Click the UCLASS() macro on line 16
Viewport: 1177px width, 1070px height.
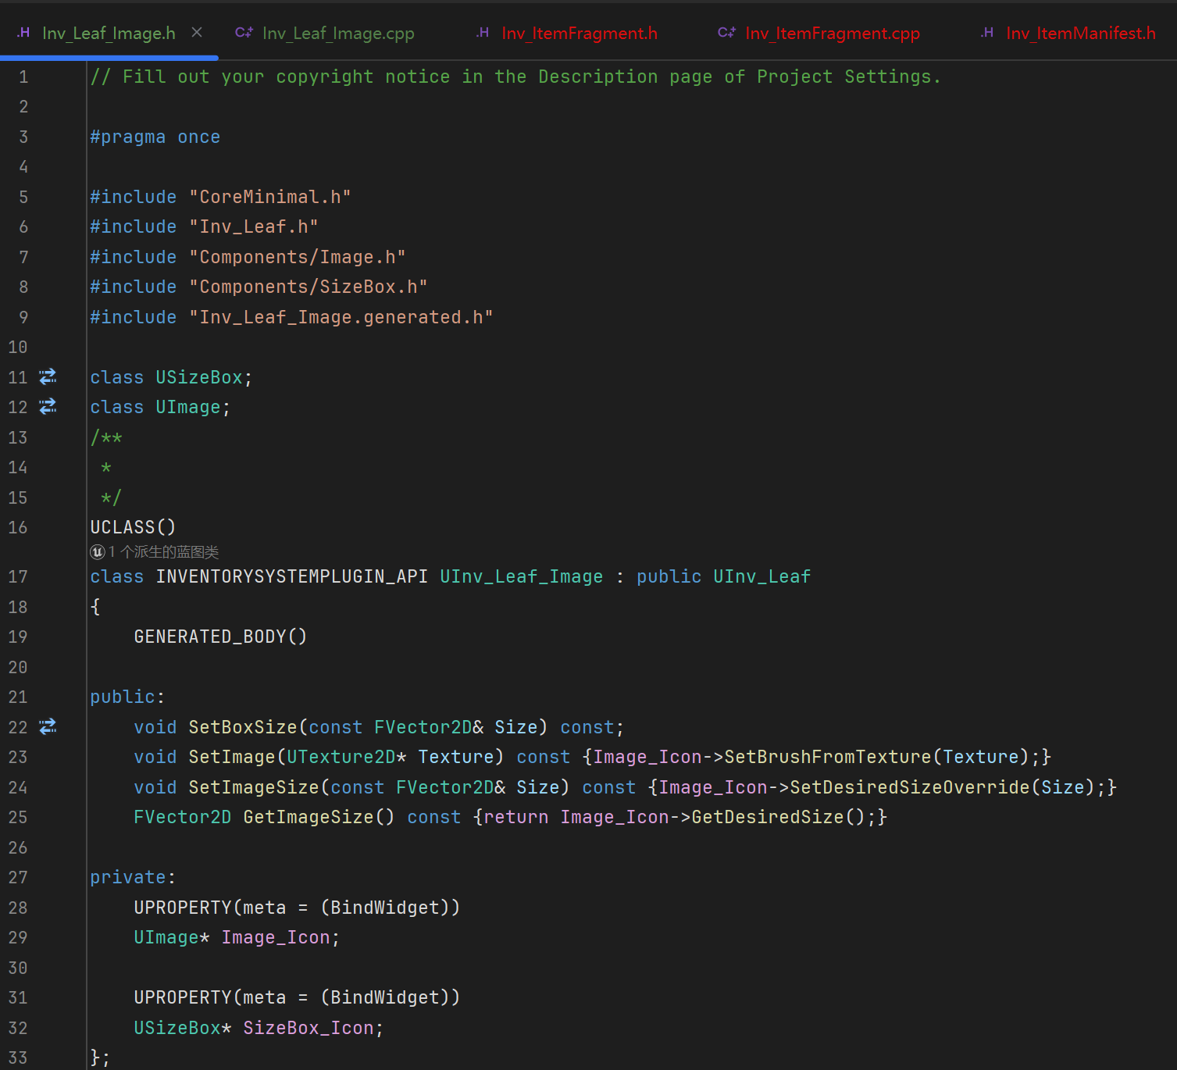133,527
